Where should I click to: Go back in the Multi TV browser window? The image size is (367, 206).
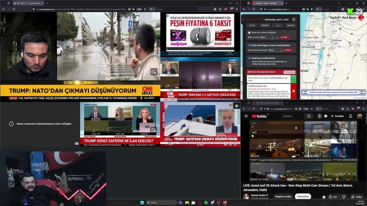[x=3, y=9]
